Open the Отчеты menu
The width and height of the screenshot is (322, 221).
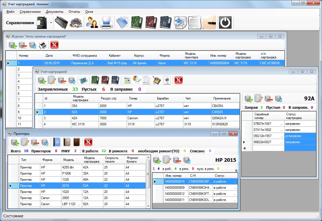74,12
